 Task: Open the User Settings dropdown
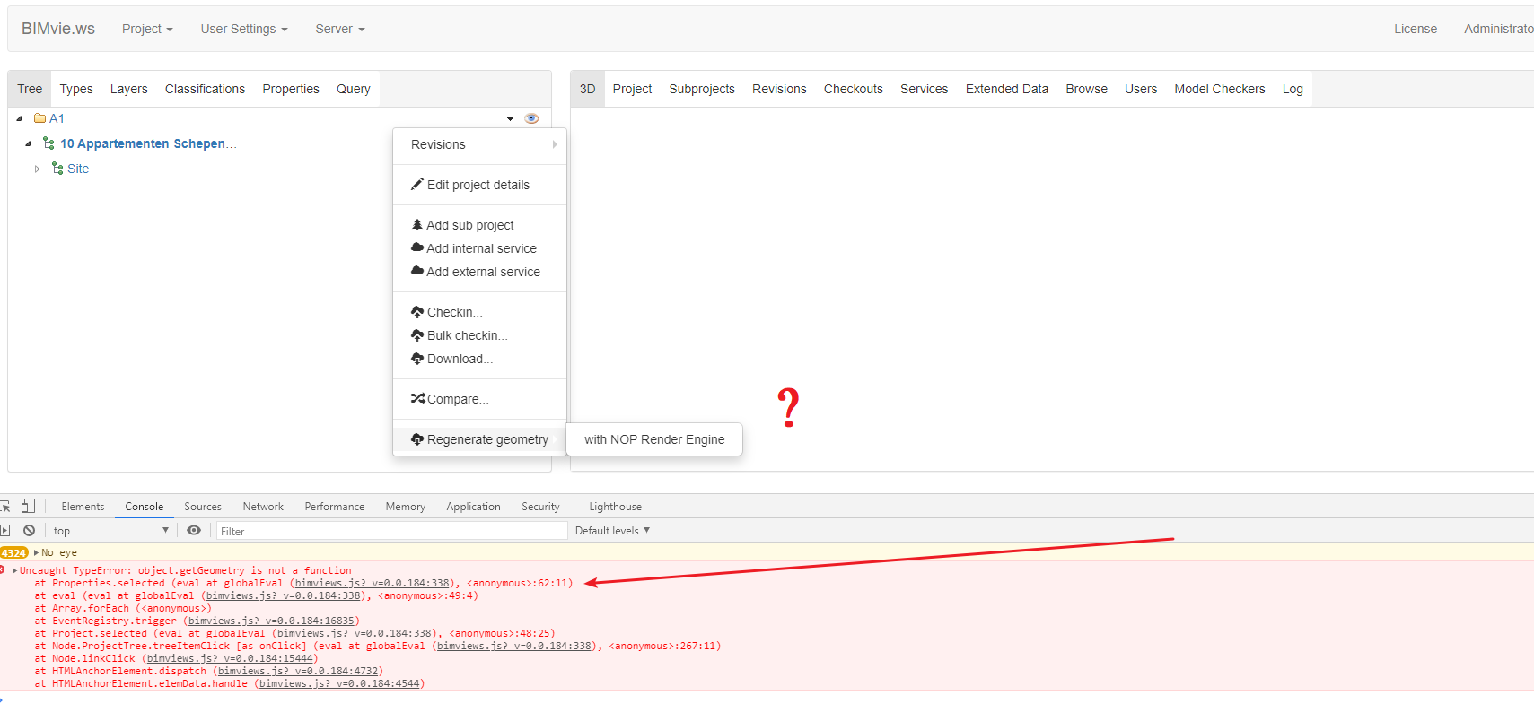(x=244, y=29)
